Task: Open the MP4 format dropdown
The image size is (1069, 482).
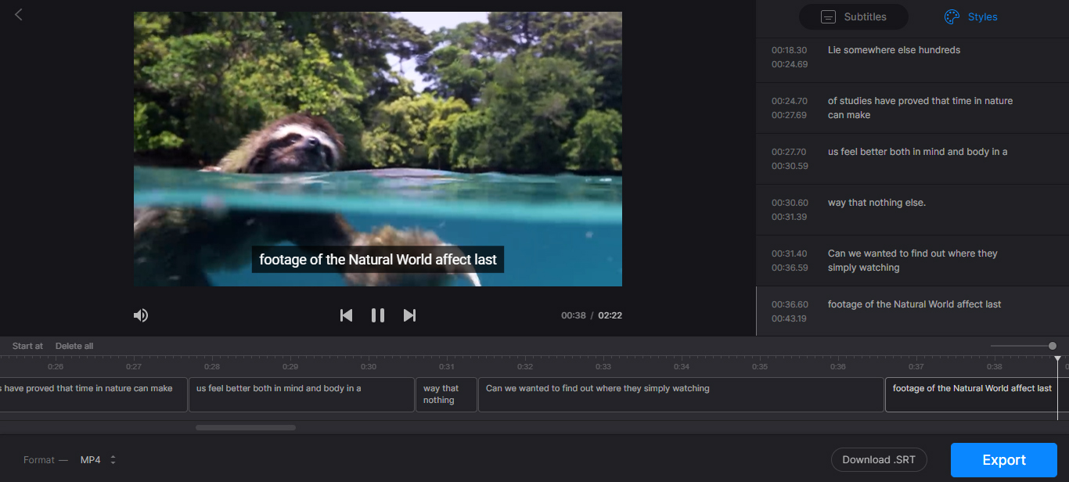Action: tap(98, 460)
